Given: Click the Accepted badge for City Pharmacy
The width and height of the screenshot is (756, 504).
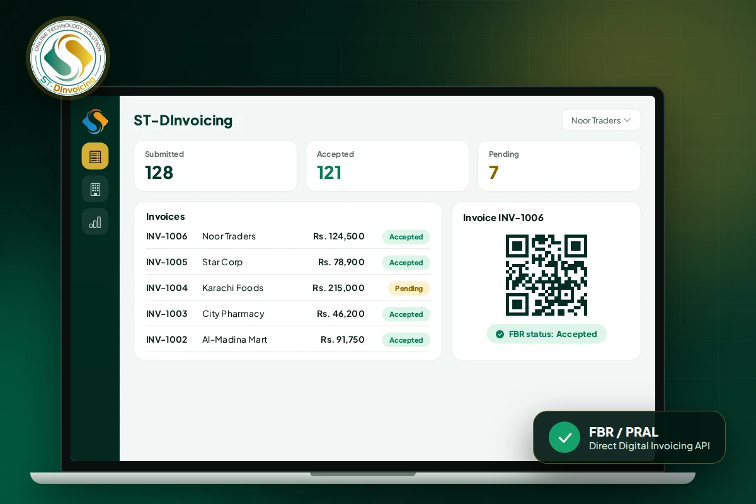Looking at the screenshot, I should 406,314.
